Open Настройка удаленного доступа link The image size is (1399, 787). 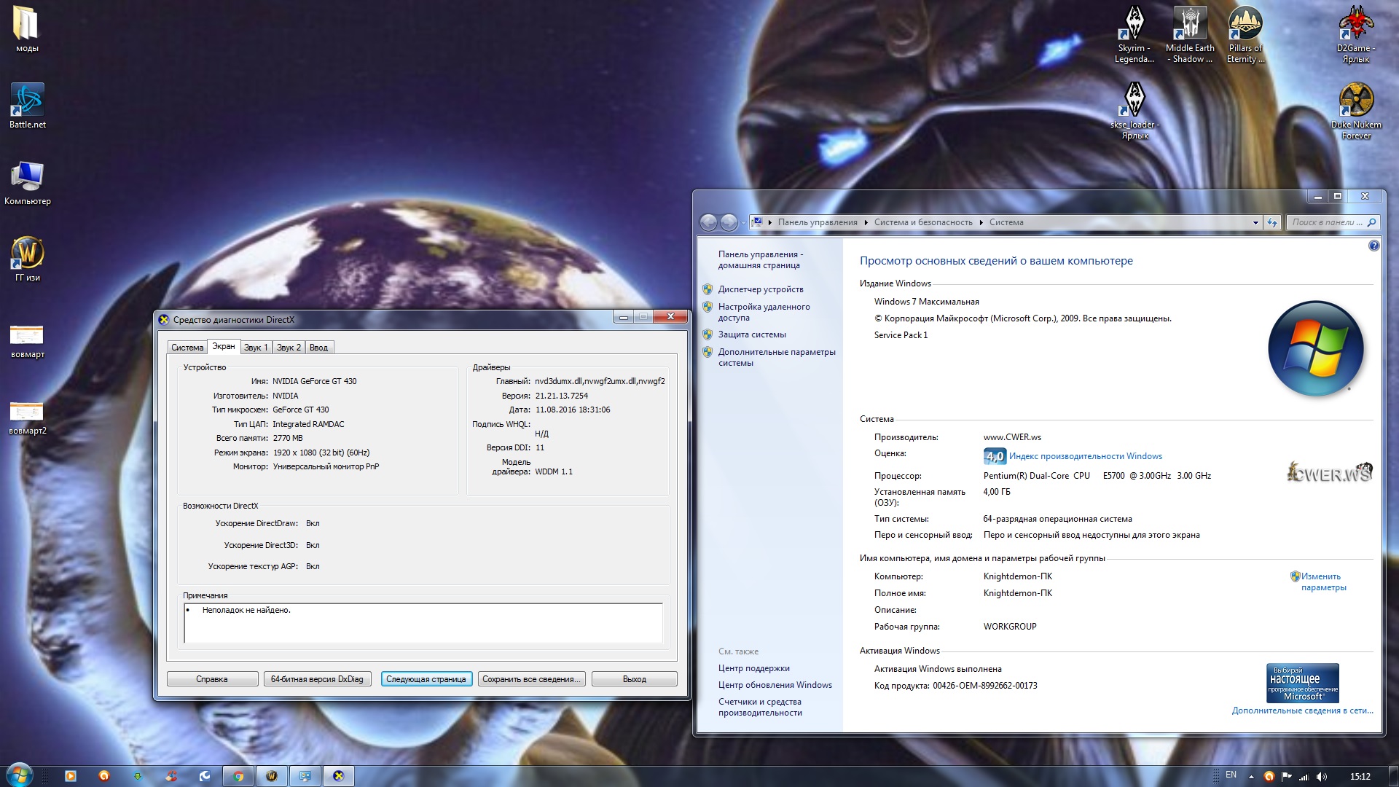point(764,312)
